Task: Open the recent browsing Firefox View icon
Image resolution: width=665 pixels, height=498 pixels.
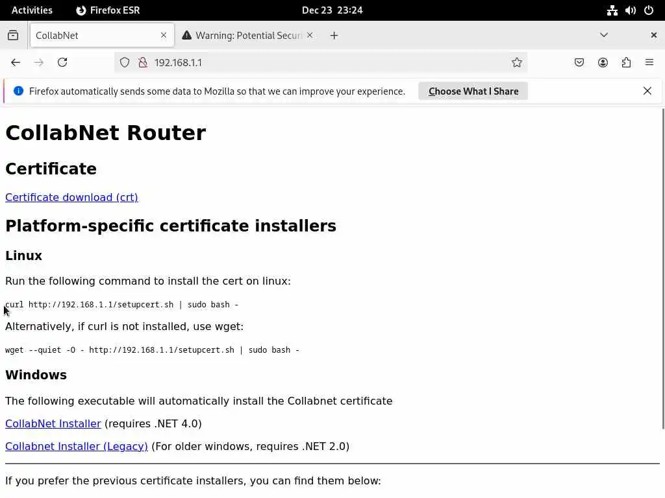Action: click(13, 35)
